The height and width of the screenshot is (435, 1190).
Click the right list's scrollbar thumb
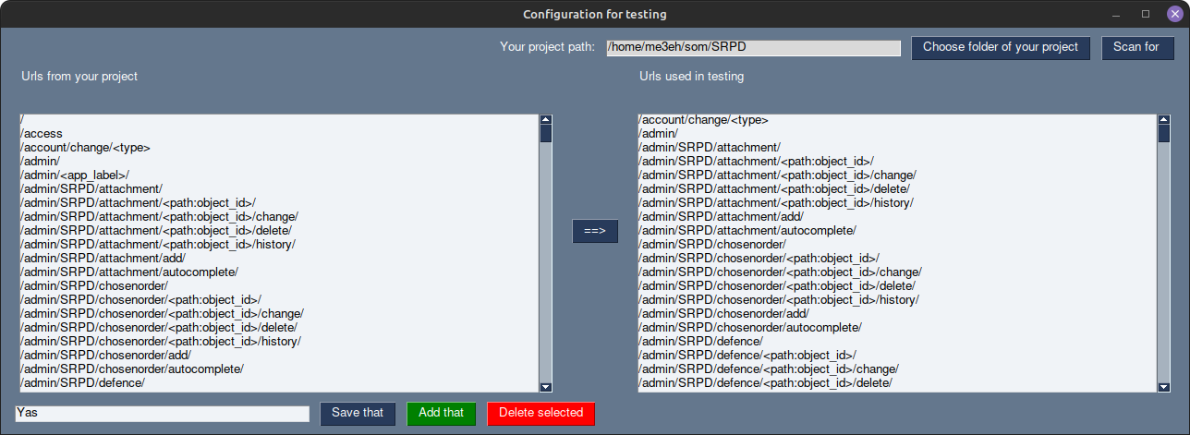pyautogui.click(x=1163, y=134)
